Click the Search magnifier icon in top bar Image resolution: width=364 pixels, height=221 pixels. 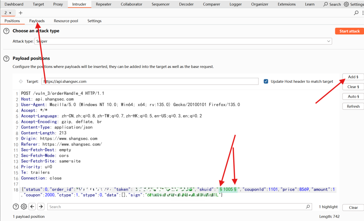pos(326,4)
